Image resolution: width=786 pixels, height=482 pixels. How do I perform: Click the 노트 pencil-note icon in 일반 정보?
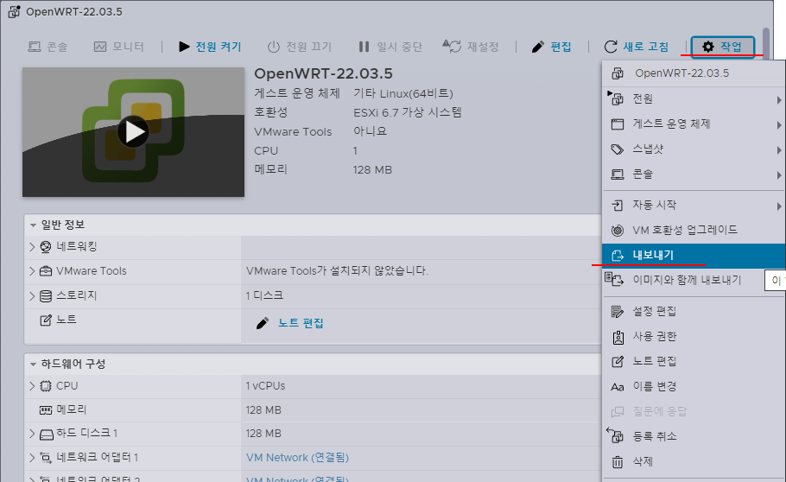pos(46,320)
